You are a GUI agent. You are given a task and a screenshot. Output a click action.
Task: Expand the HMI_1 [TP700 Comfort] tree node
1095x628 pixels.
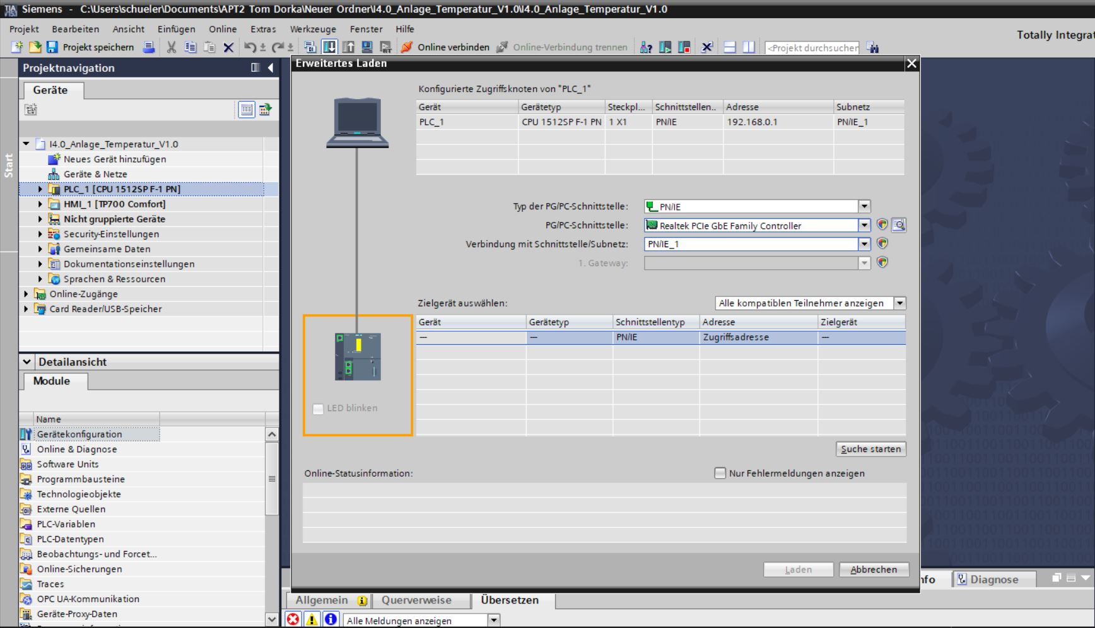(40, 204)
